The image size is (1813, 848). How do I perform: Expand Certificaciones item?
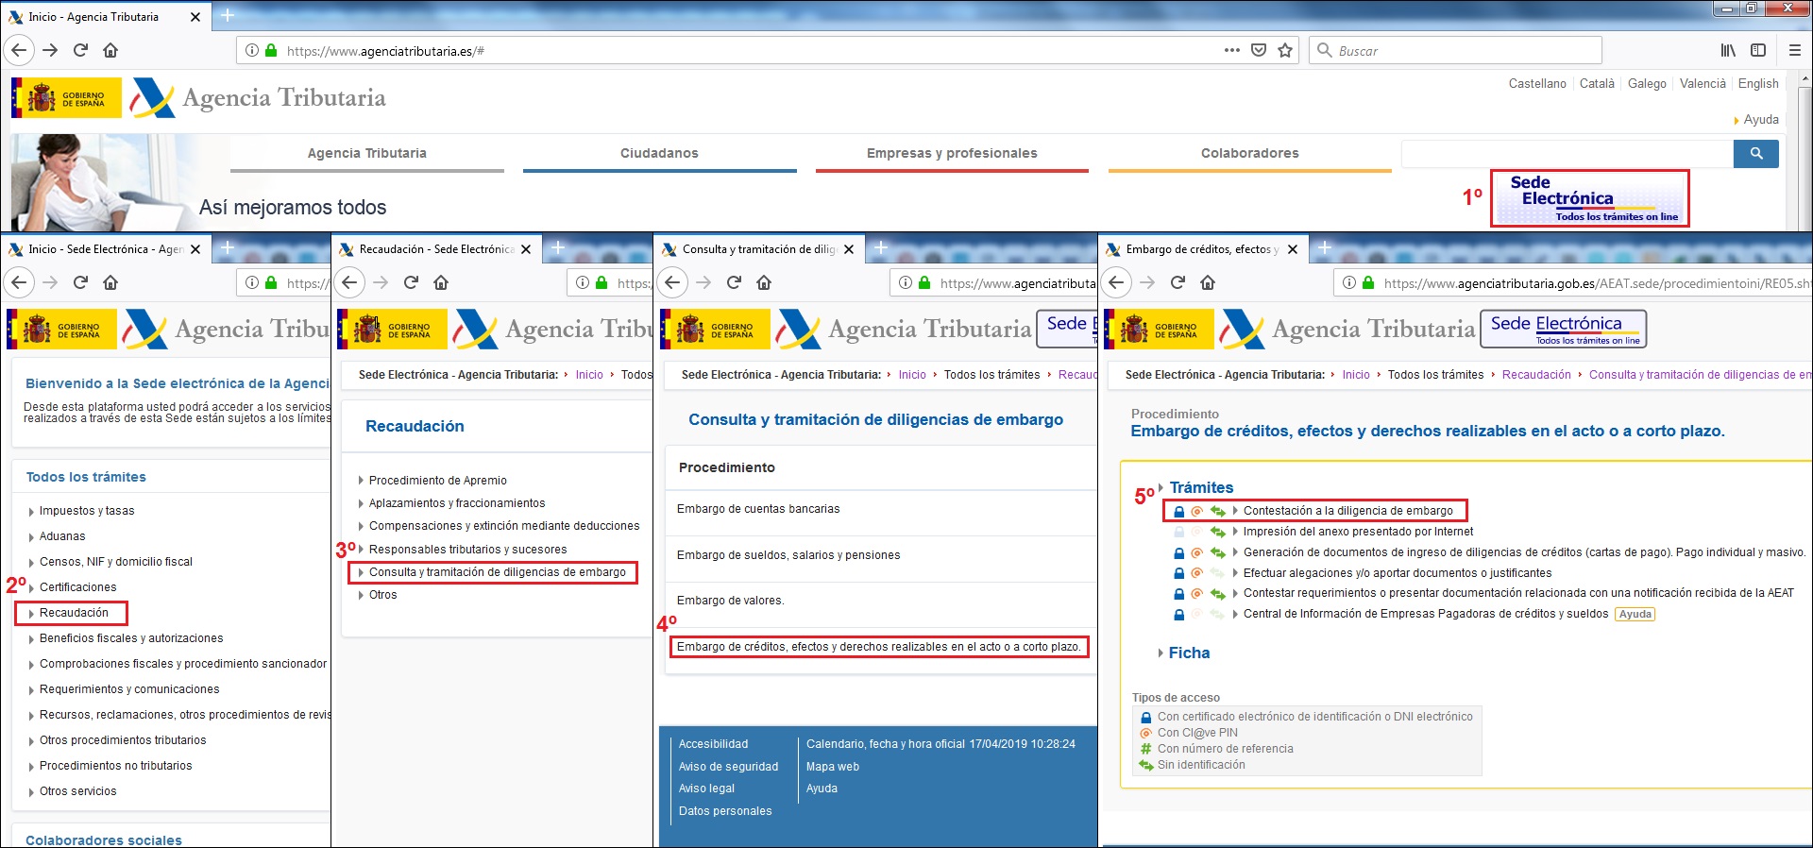point(78,587)
